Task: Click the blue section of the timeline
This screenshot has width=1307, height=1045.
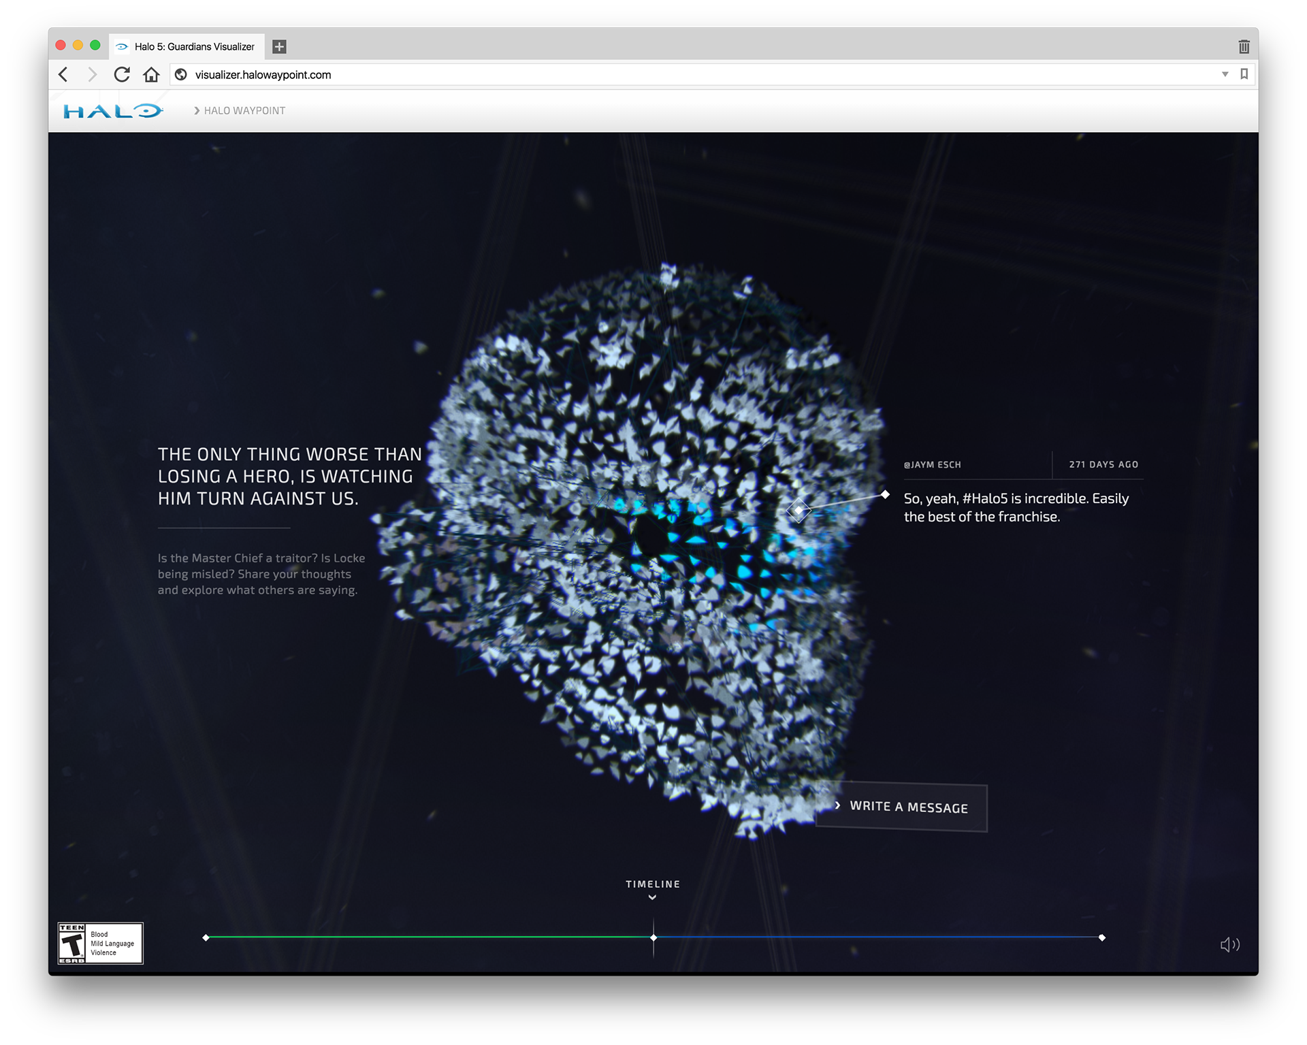Action: (878, 937)
